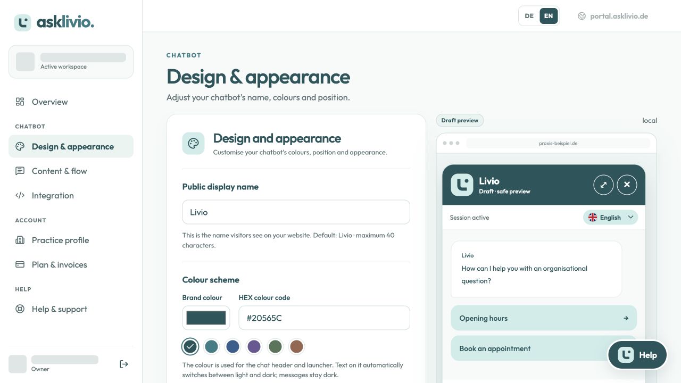Open the English language dropdown in chat

610,217
